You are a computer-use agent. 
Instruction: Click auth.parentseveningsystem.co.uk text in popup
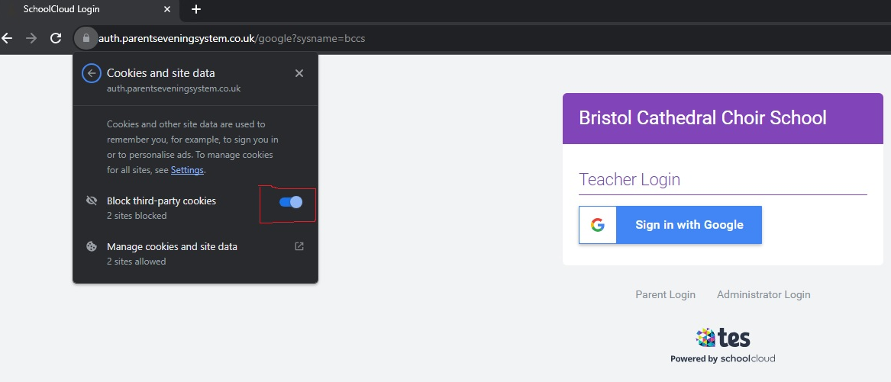[174, 88]
